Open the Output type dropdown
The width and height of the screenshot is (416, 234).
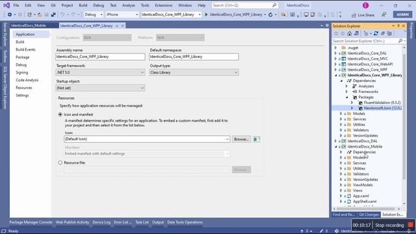tap(194, 72)
